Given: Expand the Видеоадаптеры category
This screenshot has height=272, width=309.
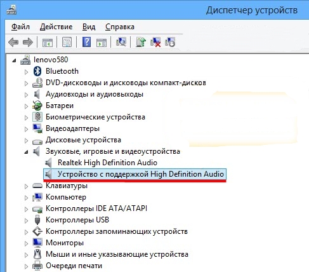Looking at the screenshot, I should tap(26, 129).
